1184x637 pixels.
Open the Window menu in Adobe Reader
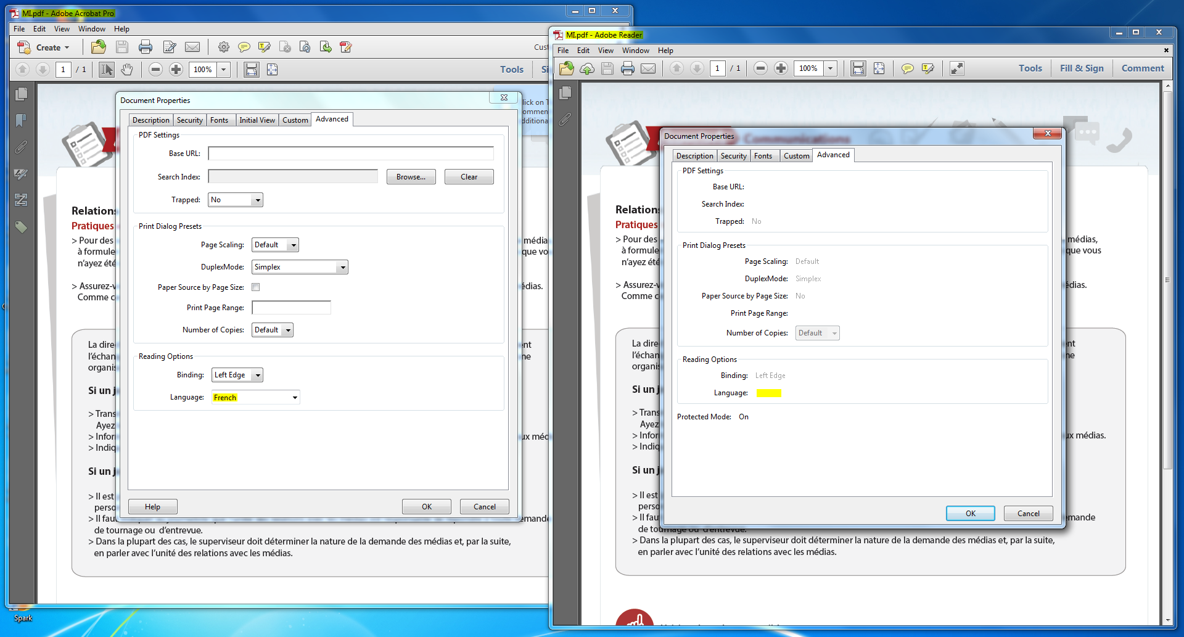point(636,51)
